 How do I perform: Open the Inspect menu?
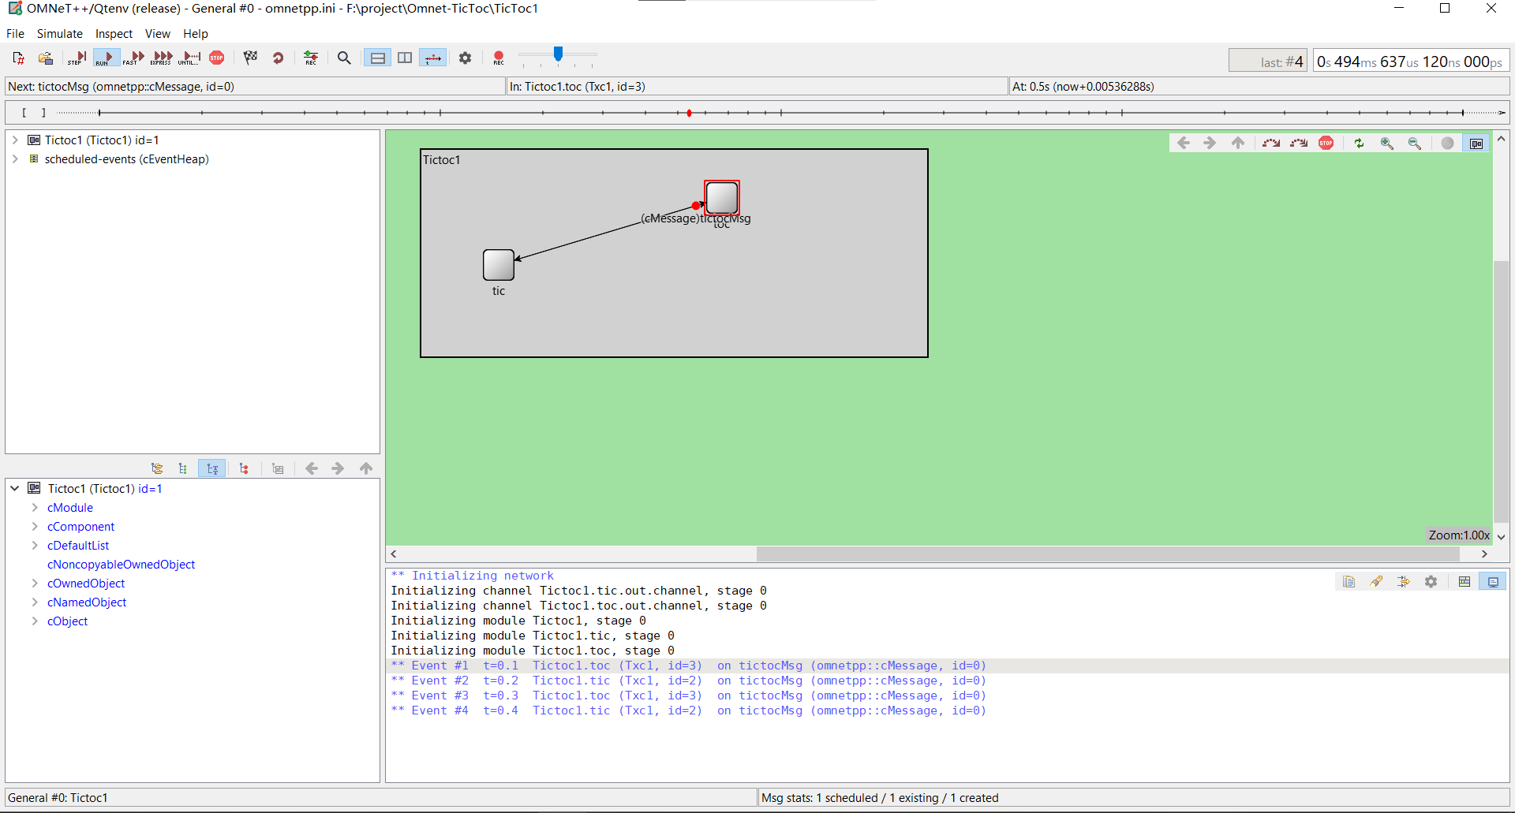114,34
